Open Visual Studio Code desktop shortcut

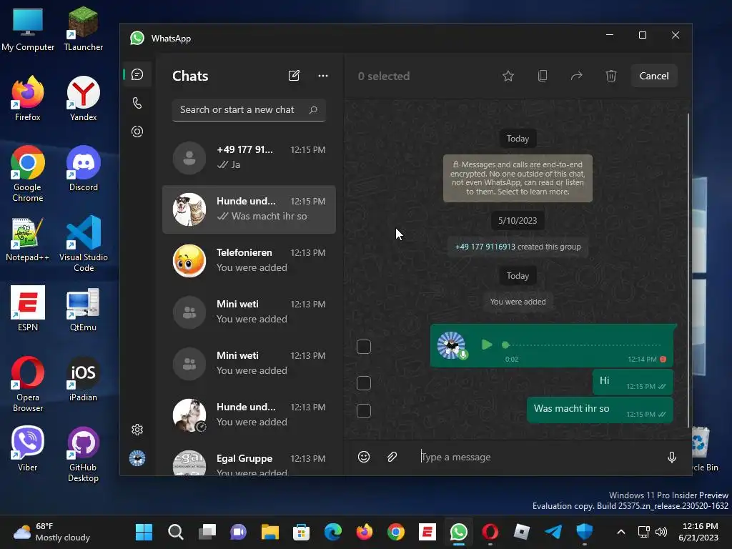83,244
